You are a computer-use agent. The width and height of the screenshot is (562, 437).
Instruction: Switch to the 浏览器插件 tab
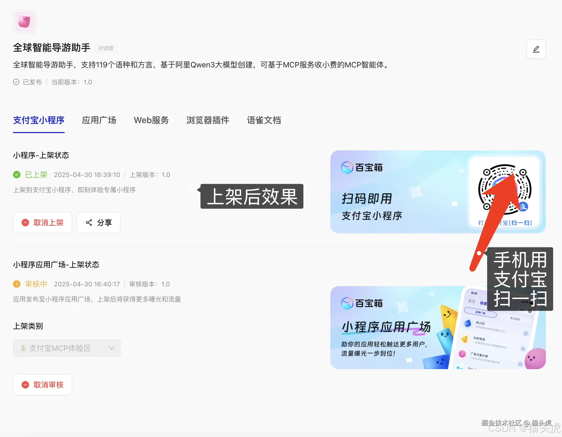point(208,120)
